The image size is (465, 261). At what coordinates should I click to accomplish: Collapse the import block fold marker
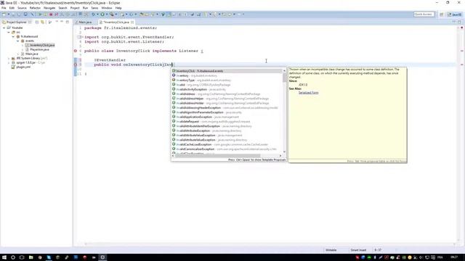click(82, 37)
